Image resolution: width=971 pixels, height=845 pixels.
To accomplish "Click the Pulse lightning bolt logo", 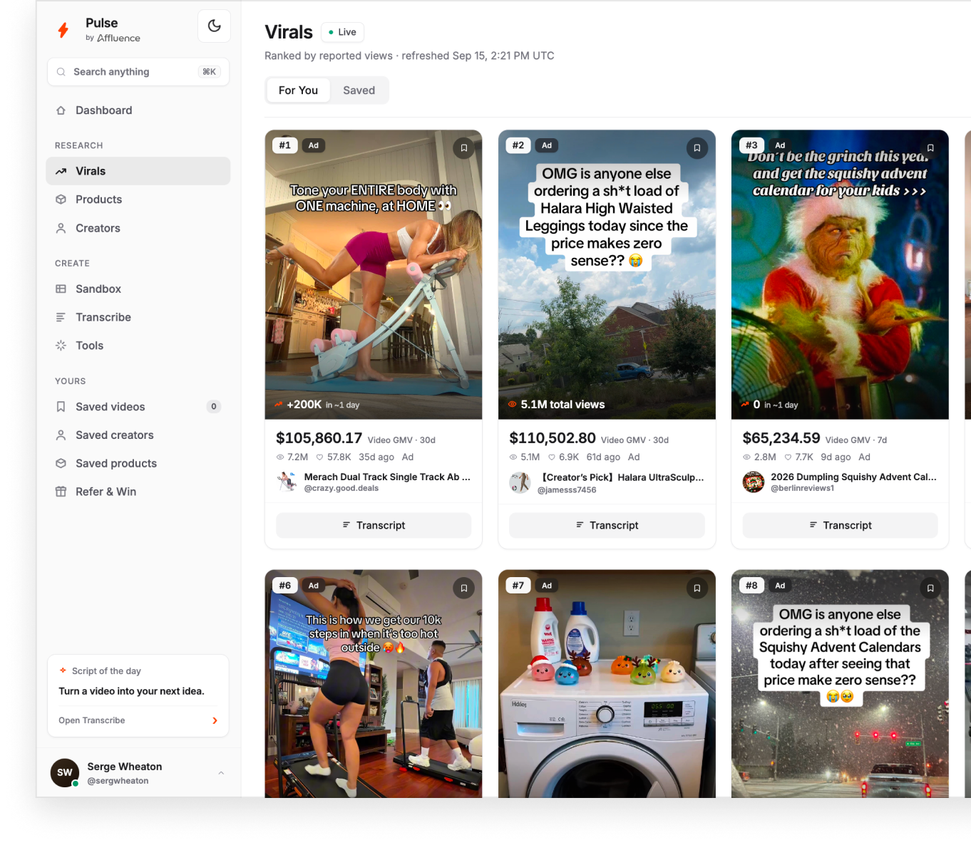I will (x=63, y=30).
